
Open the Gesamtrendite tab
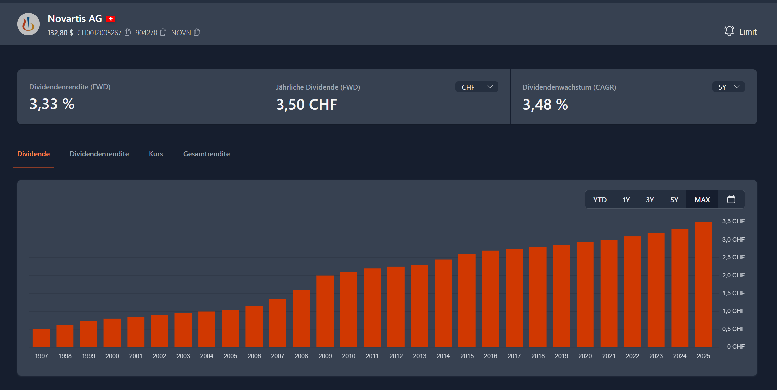click(206, 154)
